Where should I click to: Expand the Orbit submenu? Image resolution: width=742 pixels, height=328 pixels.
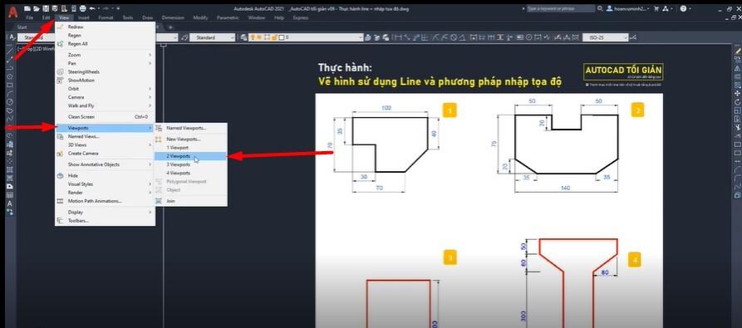(x=106, y=89)
